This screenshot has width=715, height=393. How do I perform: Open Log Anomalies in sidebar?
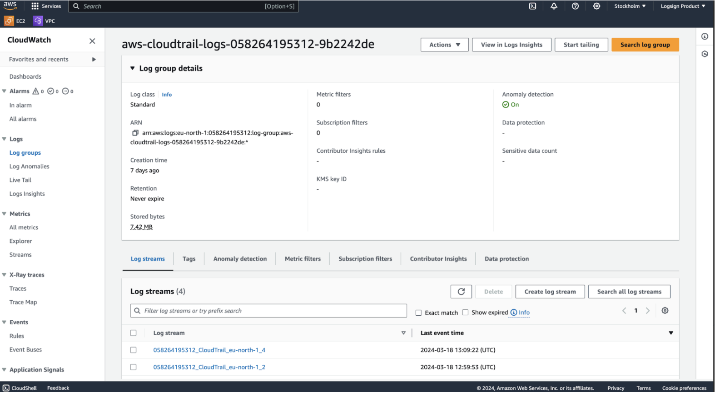30,166
